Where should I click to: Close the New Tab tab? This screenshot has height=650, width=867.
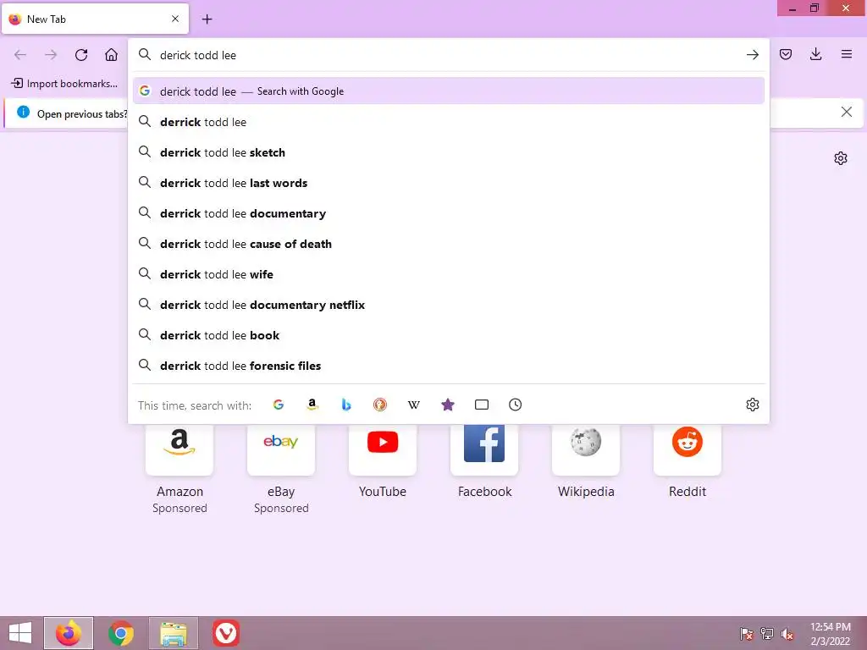pyautogui.click(x=175, y=19)
